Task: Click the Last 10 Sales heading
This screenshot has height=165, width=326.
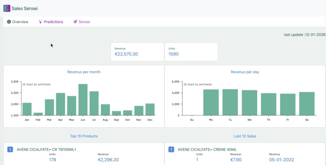Action: click(245, 136)
